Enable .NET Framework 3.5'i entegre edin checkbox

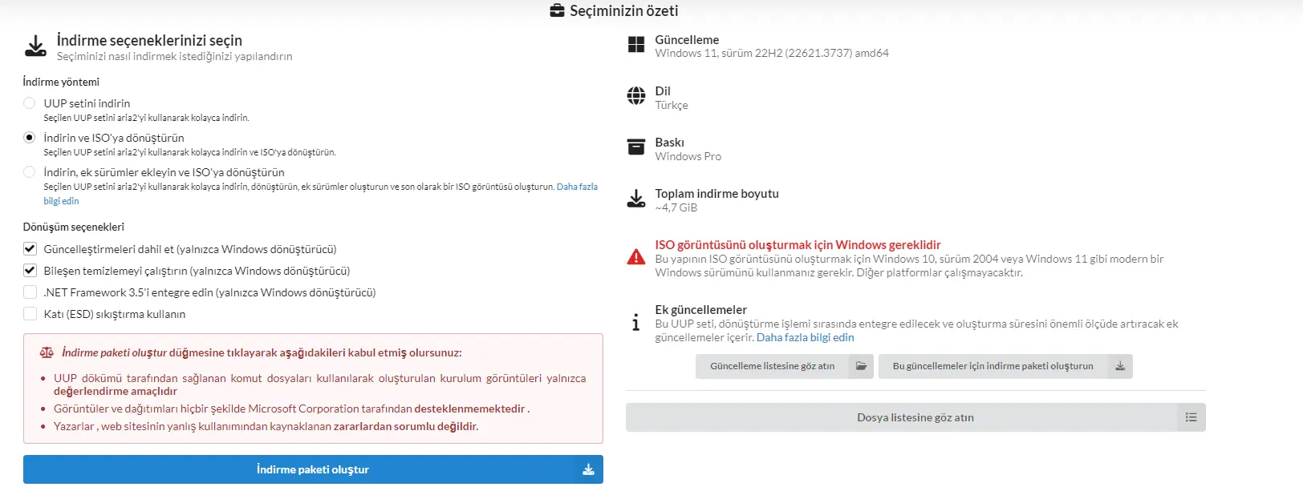coord(30,292)
